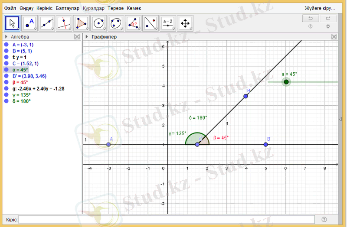Toggle visibility of point B' in Algebra
Image resolution: width=347 pixels, height=227 pixels.
click(6, 76)
